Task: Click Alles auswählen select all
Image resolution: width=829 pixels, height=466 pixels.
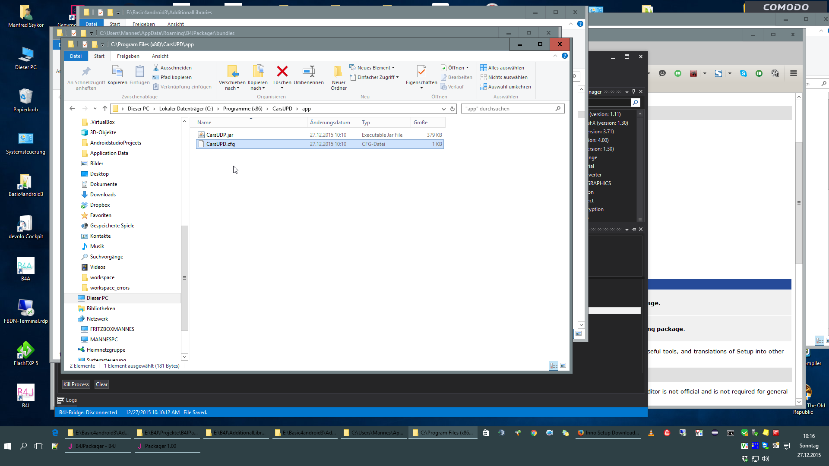Action: pyautogui.click(x=503, y=68)
